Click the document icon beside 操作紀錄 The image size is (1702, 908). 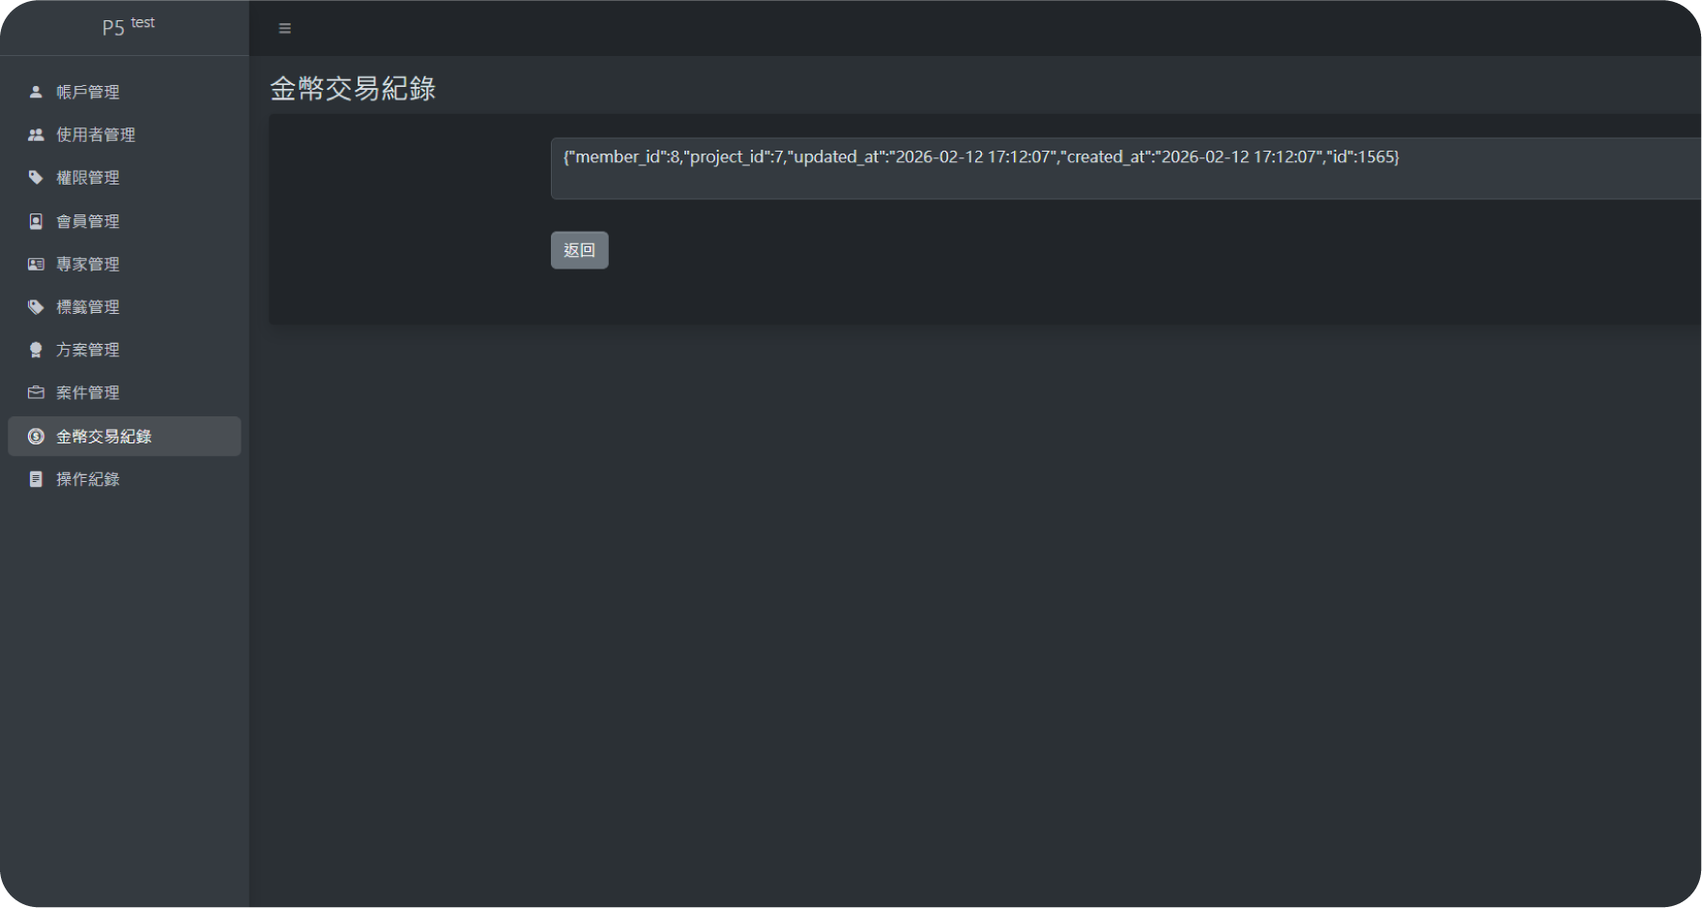click(x=36, y=479)
